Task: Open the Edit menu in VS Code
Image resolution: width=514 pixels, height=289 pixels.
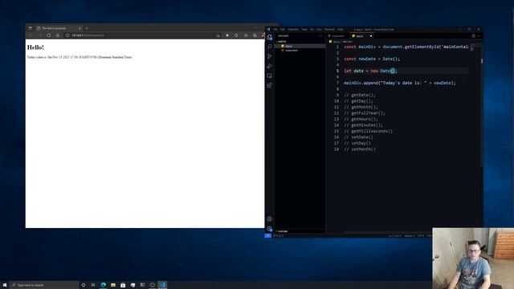Action: pyautogui.click(x=282, y=30)
